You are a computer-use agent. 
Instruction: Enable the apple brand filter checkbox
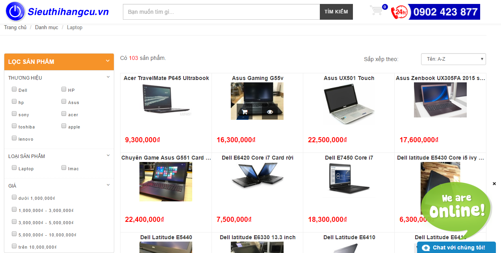[64, 126]
